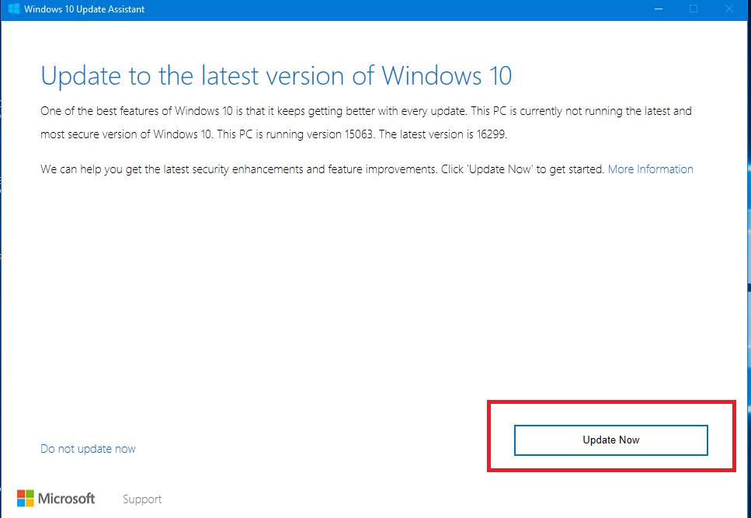
Task: Click 'One of the best features' paragraph line
Action: pos(366,111)
